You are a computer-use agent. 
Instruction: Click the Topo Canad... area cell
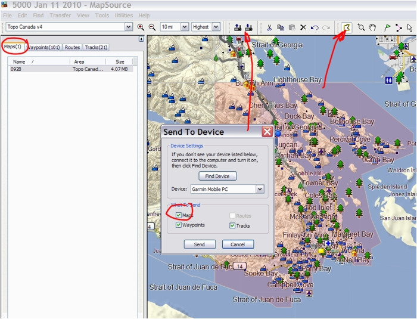click(88, 69)
